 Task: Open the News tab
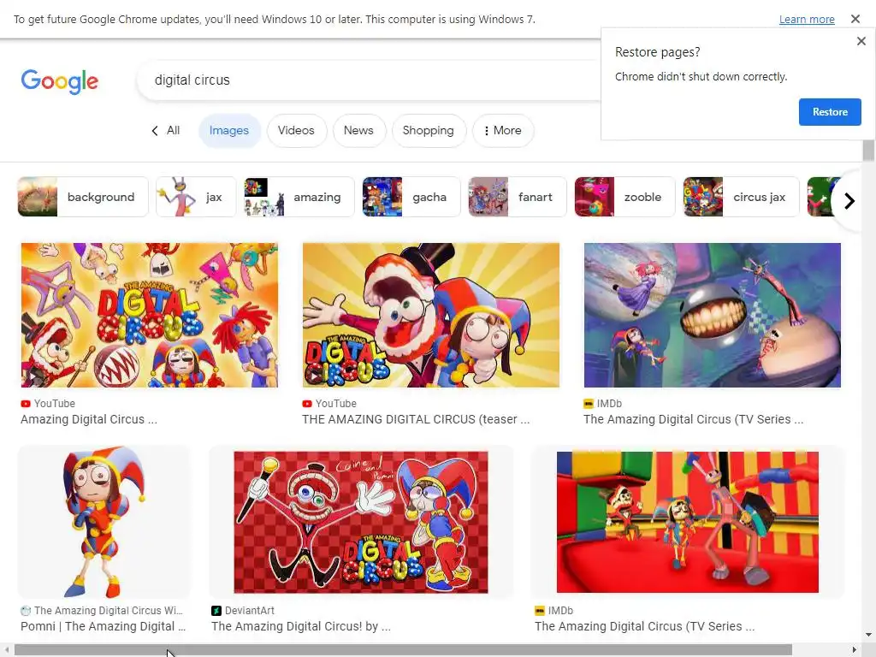pos(358,131)
